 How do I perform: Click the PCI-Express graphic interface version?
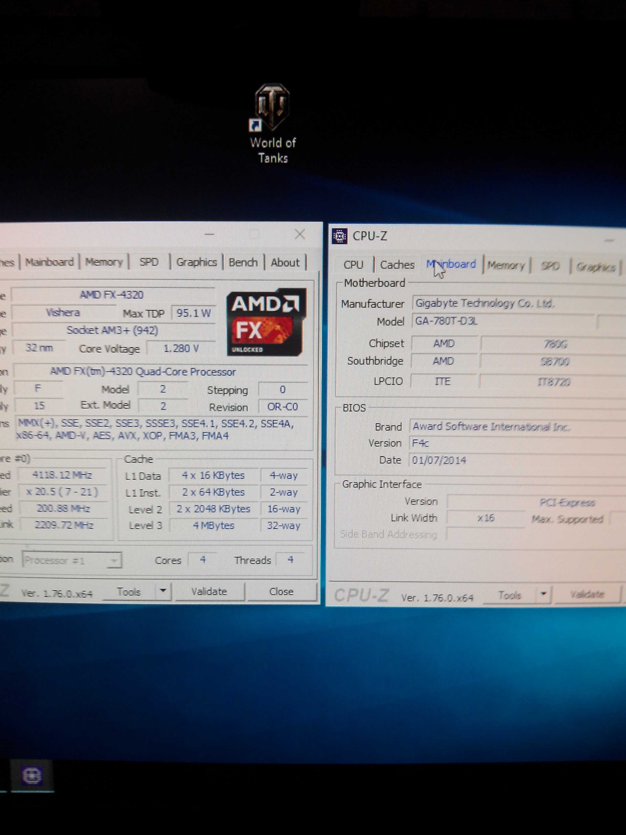pos(536,502)
